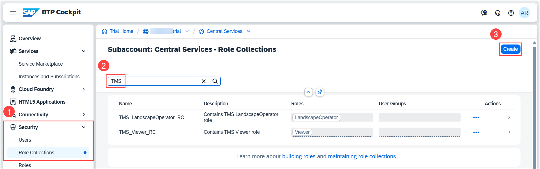Click the Cloud Foundry icon
The width and height of the screenshot is (540, 169).
[x=13, y=89]
